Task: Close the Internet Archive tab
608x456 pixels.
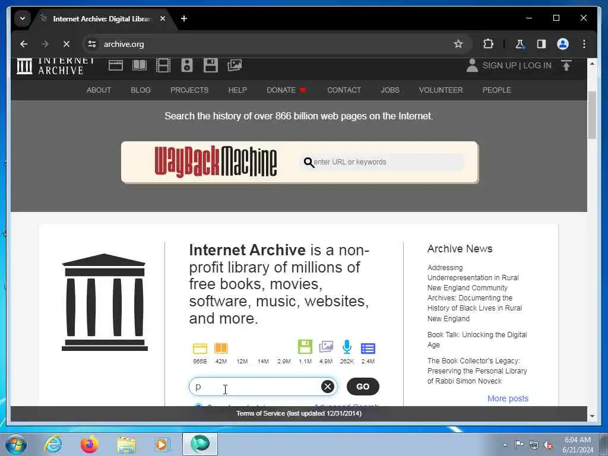Action: (163, 18)
